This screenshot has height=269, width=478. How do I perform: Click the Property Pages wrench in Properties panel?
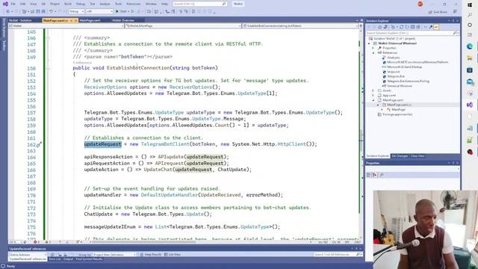tap(382, 175)
